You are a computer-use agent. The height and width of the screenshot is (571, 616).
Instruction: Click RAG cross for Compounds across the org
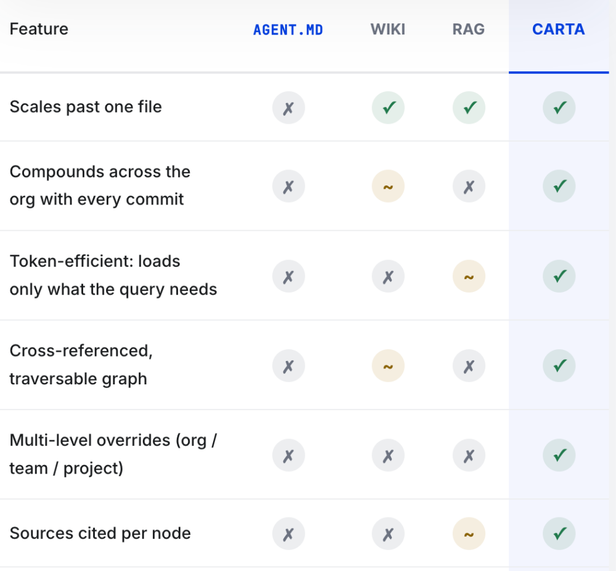tap(469, 186)
